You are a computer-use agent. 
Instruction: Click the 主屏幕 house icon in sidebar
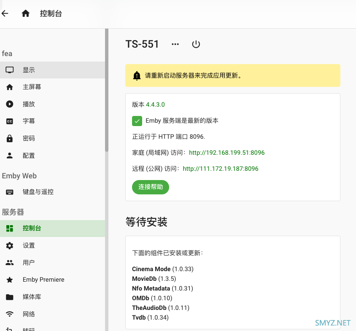(x=10, y=87)
